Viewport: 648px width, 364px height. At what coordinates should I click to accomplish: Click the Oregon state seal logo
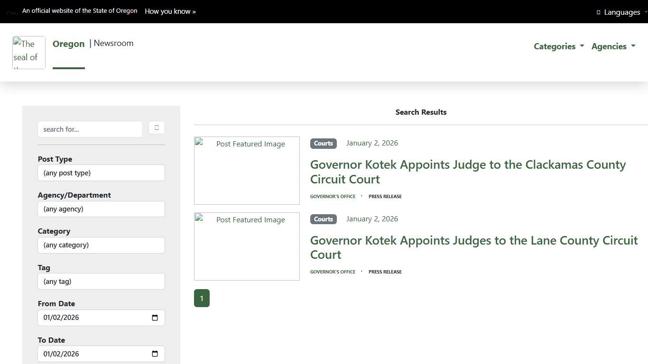tap(29, 53)
